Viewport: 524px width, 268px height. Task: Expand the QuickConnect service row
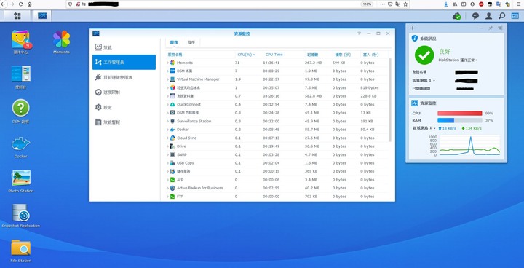(x=168, y=105)
